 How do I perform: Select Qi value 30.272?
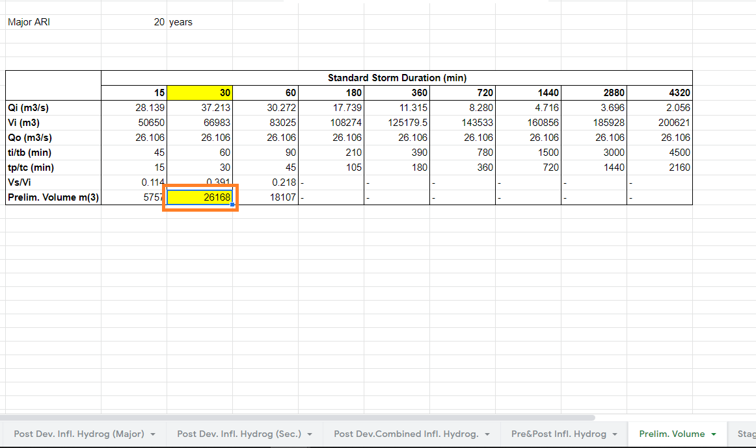pos(265,108)
